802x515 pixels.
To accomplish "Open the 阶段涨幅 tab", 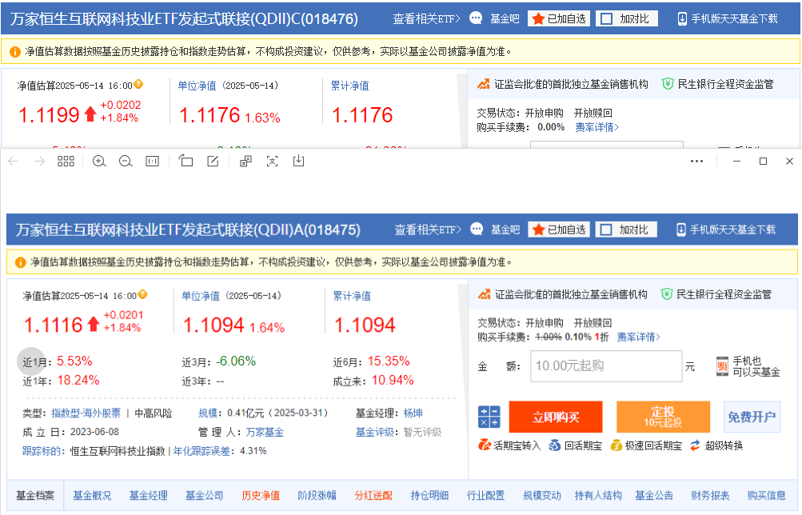I will point(317,495).
